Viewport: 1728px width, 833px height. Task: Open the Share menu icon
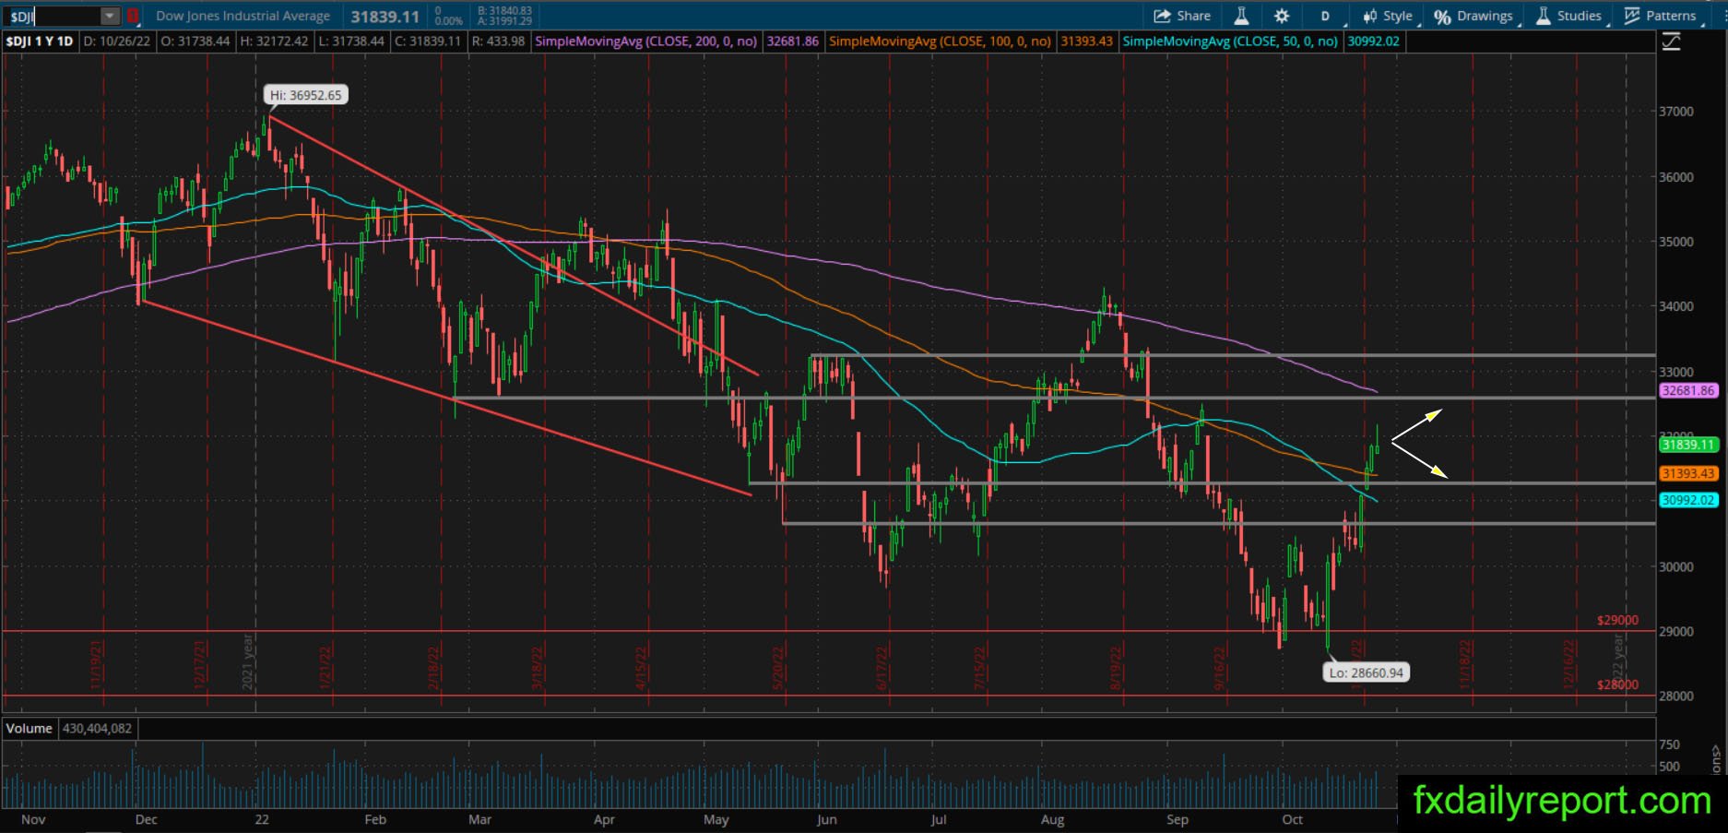point(1182,16)
